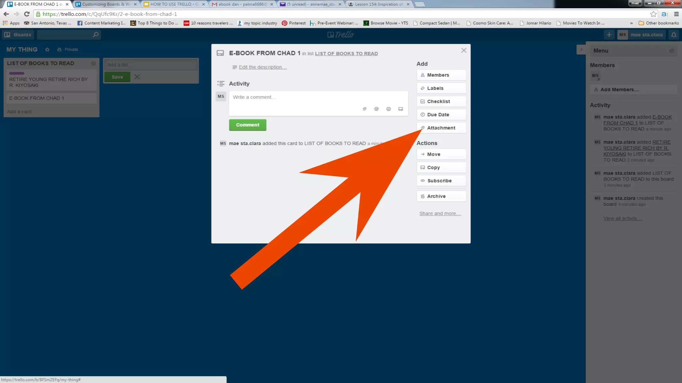Image resolution: width=682 pixels, height=383 pixels.
Task: Subscribe to this card
Action: (441, 181)
